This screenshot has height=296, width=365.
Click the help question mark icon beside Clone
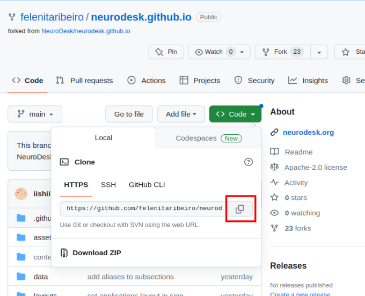tap(249, 162)
